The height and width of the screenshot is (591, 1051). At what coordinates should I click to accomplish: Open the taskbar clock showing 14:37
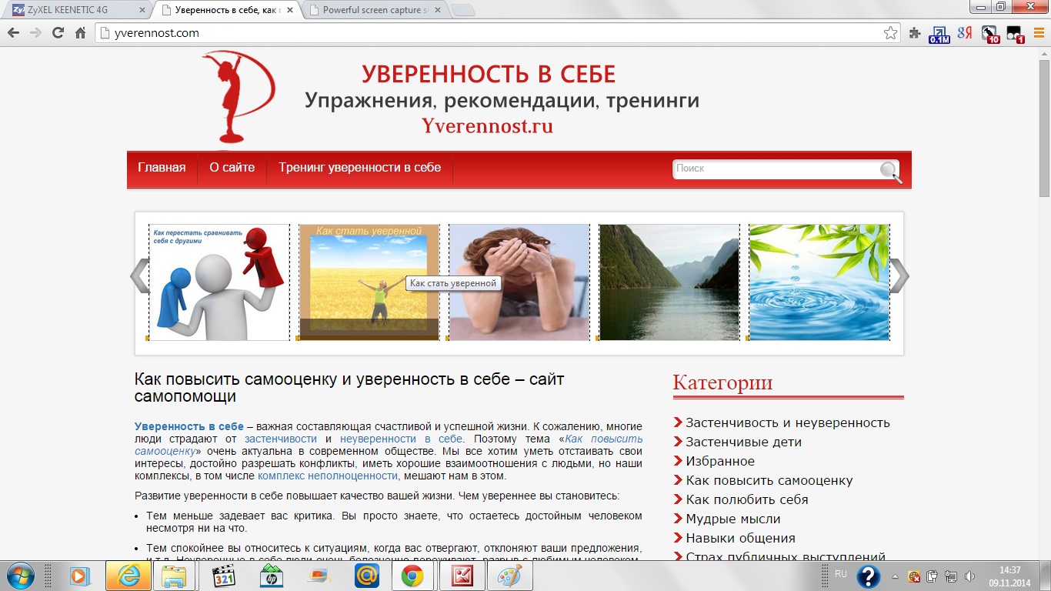pos(1010,576)
